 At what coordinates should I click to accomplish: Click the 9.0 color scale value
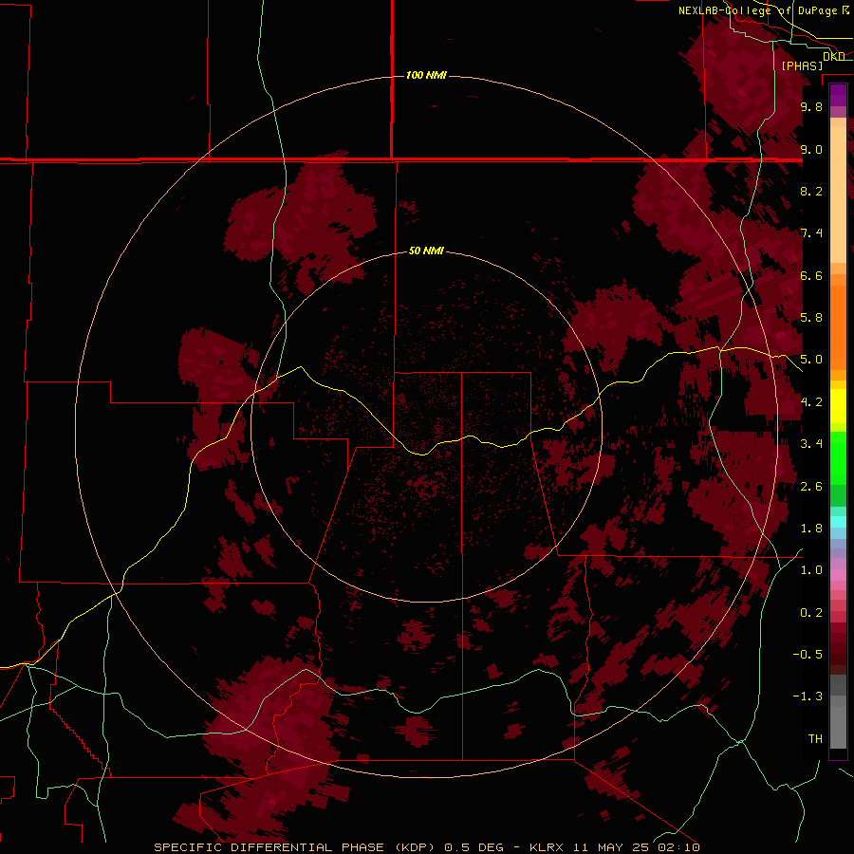pos(811,149)
